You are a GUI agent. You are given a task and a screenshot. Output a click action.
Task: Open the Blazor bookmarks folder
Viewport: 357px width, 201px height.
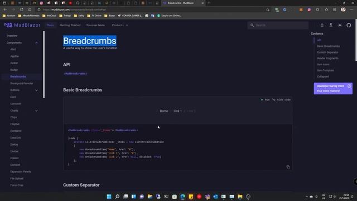109,16
